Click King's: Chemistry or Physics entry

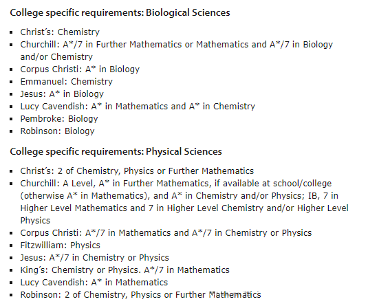click(x=125, y=270)
